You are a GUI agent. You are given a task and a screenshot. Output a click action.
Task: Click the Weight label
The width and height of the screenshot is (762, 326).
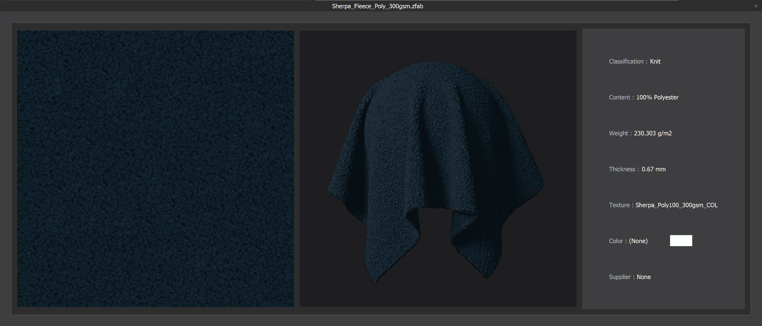click(618, 133)
